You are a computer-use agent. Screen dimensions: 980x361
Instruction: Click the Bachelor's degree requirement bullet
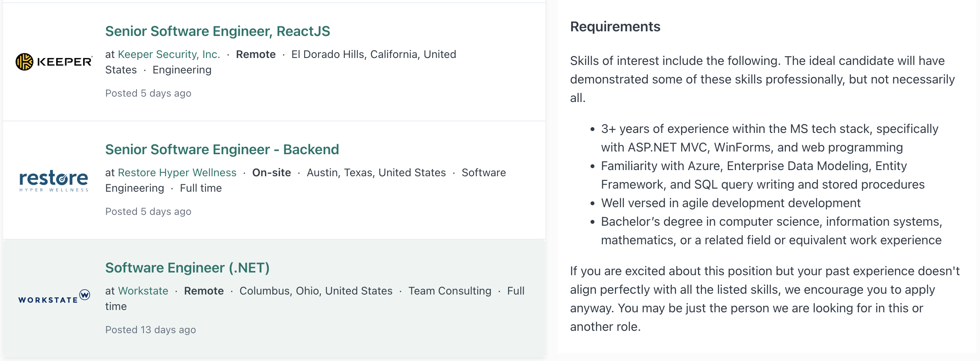click(x=771, y=231)
